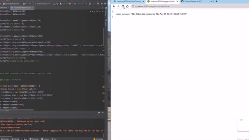Open the user account dropdown in IDE toolbar
The width and height of the screenshot is (249, 140).
pyautogui.click(x=25, y=3)
